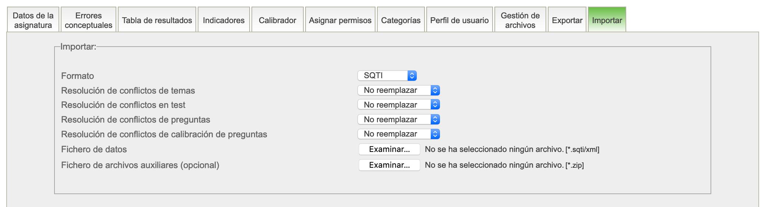Switch to the Exportar tab
This screenshot has height=207, width=765.
click(x=567, y=20)
